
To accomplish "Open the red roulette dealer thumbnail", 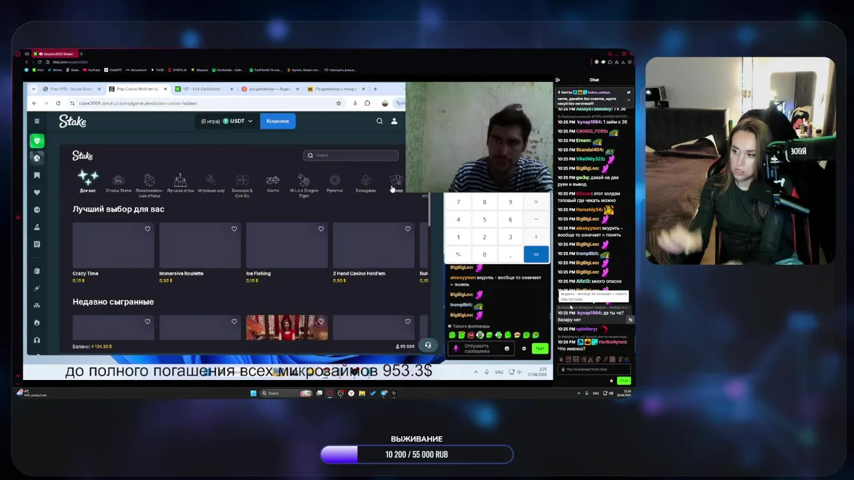I will (x=286, y=327).
